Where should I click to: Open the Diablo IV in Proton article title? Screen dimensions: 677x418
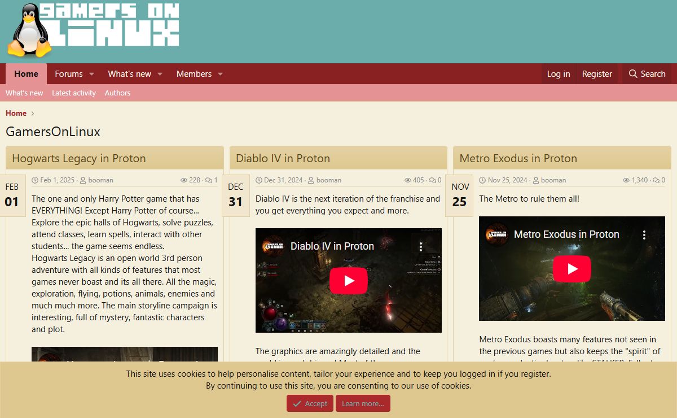[x=283, y=158]
